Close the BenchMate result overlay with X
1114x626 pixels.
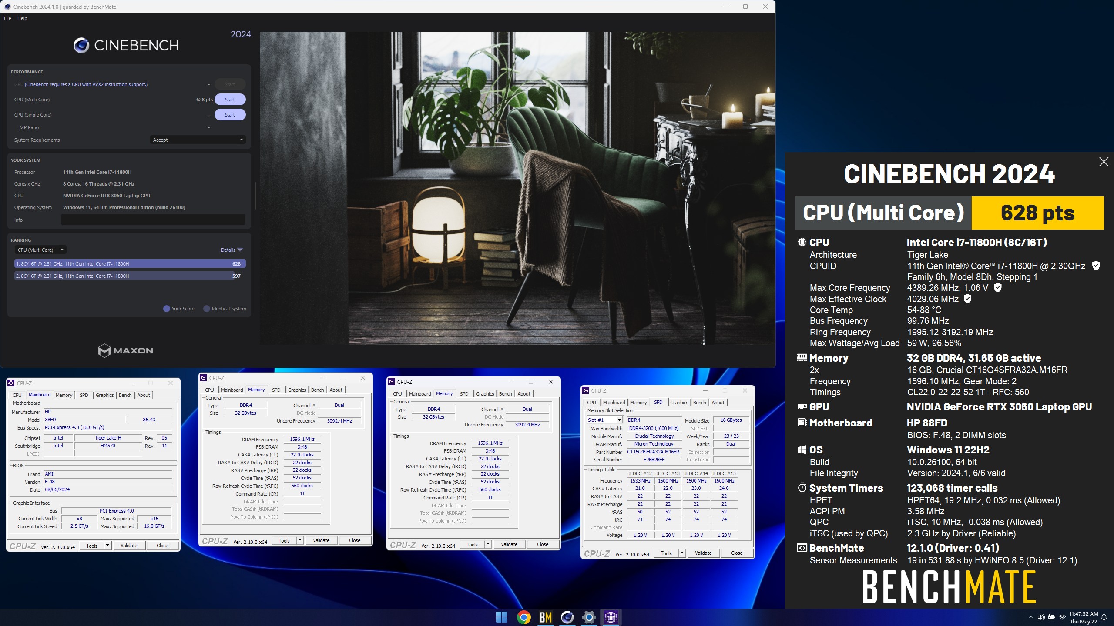point(1104,162)
